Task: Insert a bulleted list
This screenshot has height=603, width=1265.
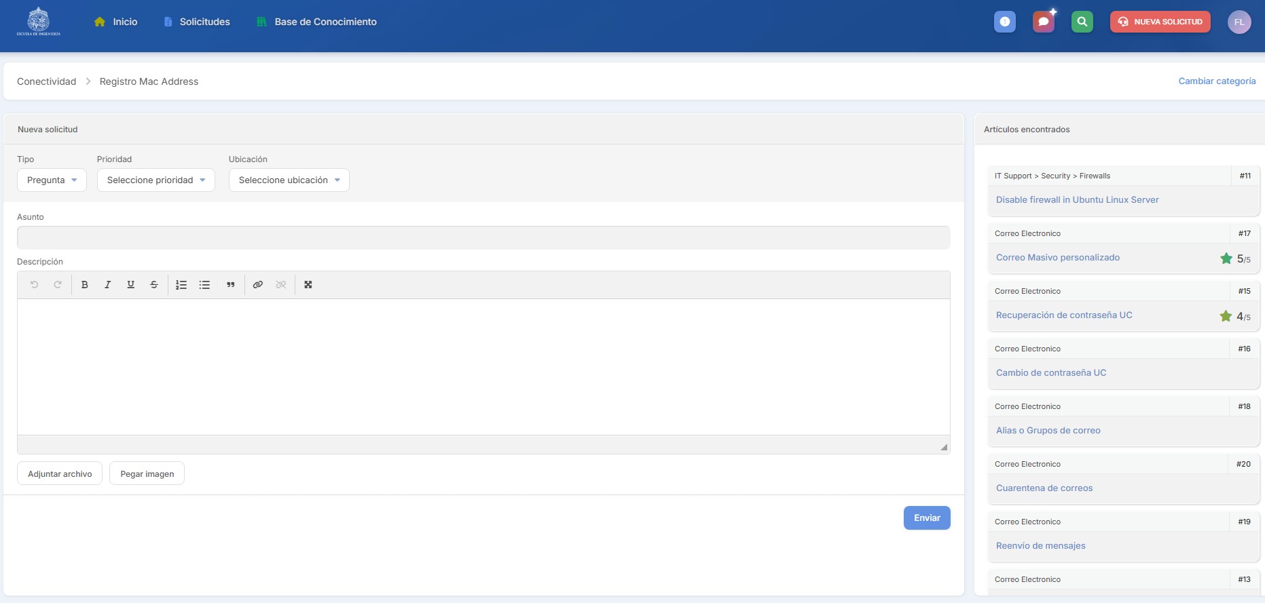Action: [204, 285]
